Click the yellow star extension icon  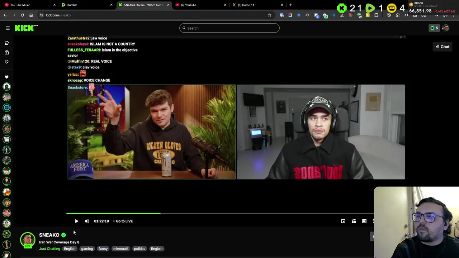pyautogui.click(x=368, y=15)
